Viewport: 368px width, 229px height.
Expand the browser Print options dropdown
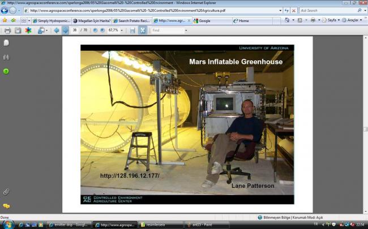[x=319, y=20]
